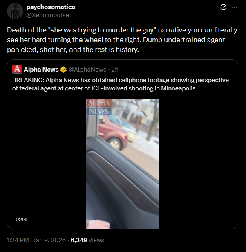Open the psychosomatica display name link
The height and width of the screenshot is (252, 246).
(51, 7)
